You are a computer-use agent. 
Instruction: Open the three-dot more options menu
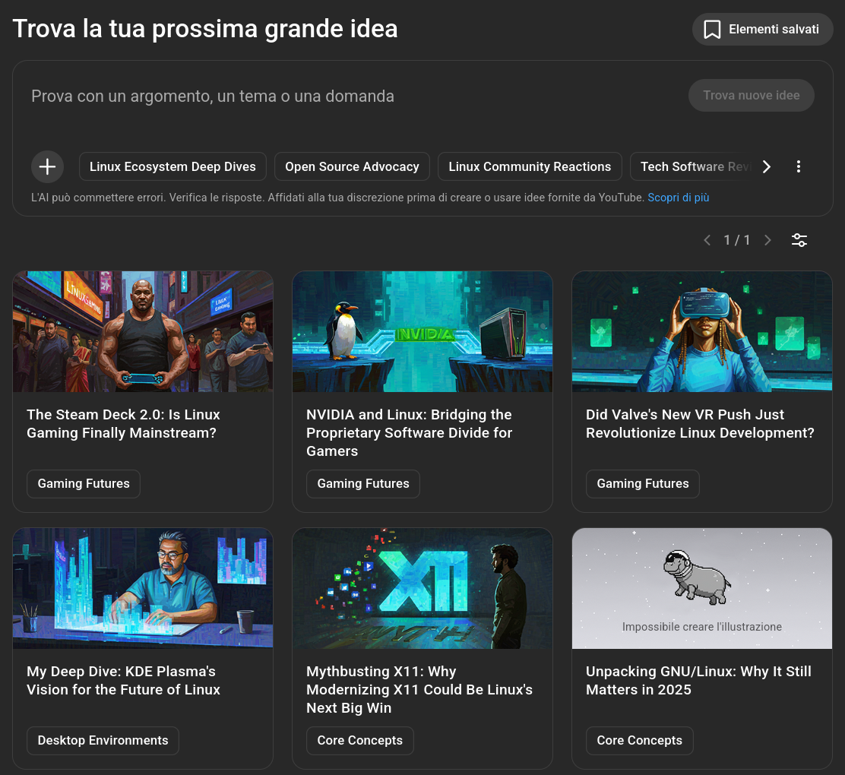(x=798, y=166)
